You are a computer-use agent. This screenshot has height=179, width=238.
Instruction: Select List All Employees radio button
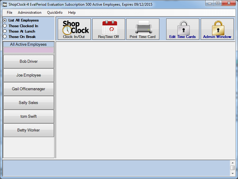pos(5,20)
